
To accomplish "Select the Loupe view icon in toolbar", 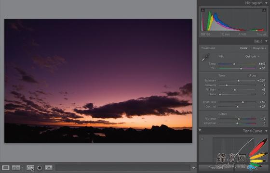I will 6,168.
